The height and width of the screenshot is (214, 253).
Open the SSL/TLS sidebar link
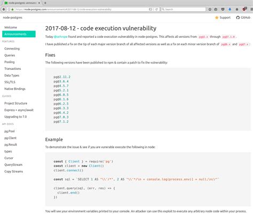[10, 82]
